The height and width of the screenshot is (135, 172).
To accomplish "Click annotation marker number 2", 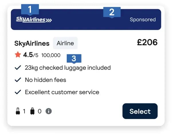I will click(112, 12).
